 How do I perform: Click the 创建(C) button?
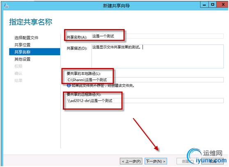tap(188, 161)
